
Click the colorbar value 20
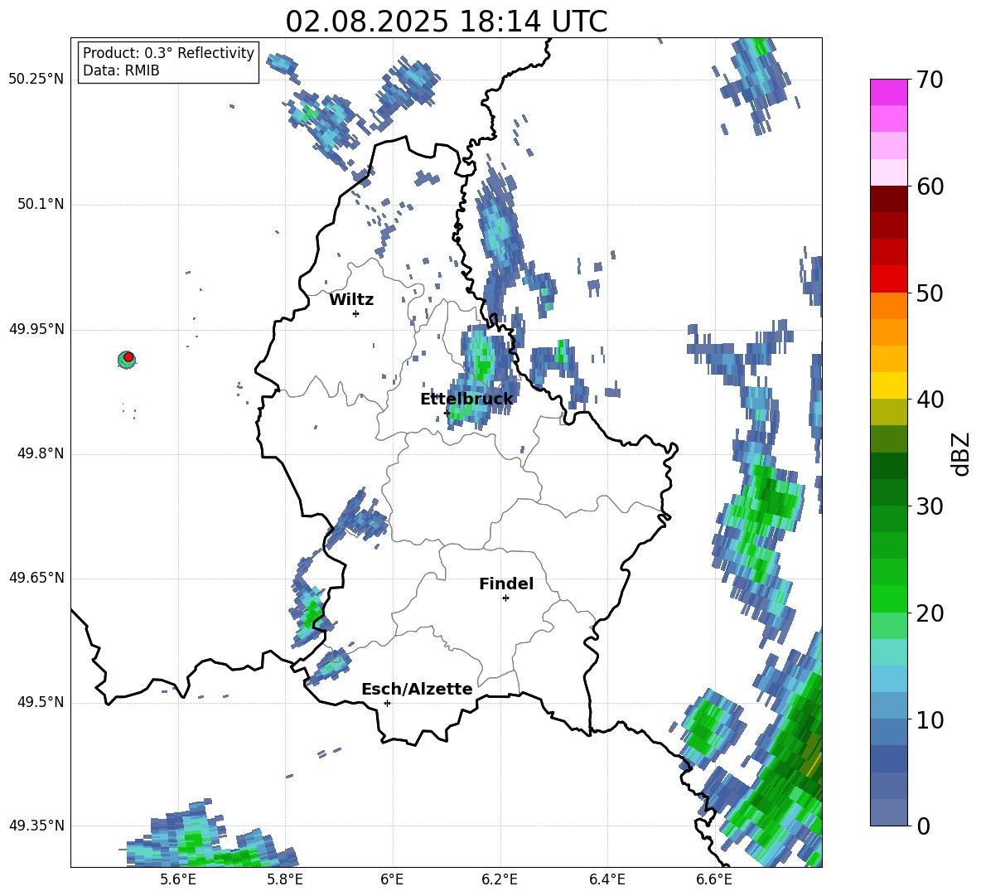click(x=930, y=613)
